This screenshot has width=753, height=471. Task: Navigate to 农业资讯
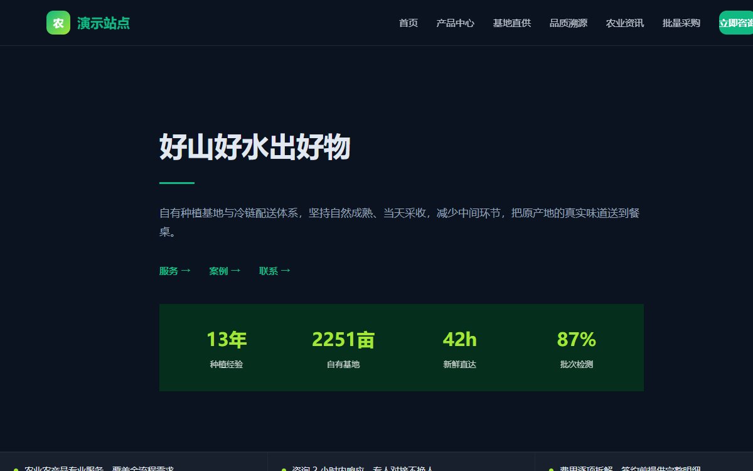click(x=625, y=23)
